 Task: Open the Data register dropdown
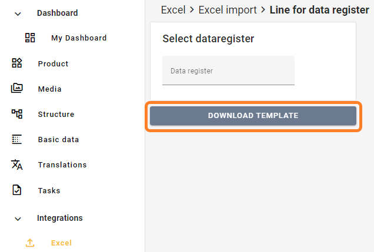click(228, 70)
